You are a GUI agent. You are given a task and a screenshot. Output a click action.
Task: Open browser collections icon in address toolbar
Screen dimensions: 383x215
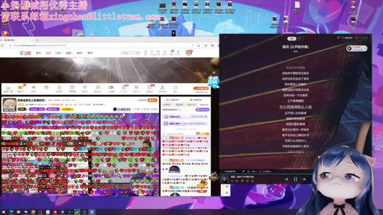point(212,45)
